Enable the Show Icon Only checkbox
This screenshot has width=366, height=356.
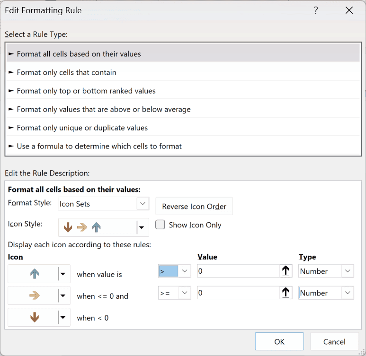160,225
